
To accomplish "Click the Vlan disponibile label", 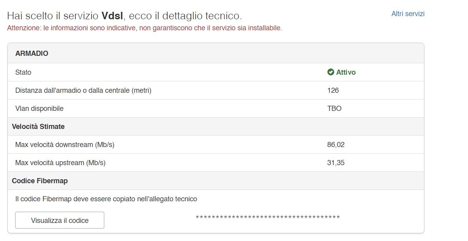I will click(x=39, y=108).
